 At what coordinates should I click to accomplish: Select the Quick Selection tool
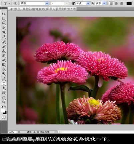(x=4, y=28)
